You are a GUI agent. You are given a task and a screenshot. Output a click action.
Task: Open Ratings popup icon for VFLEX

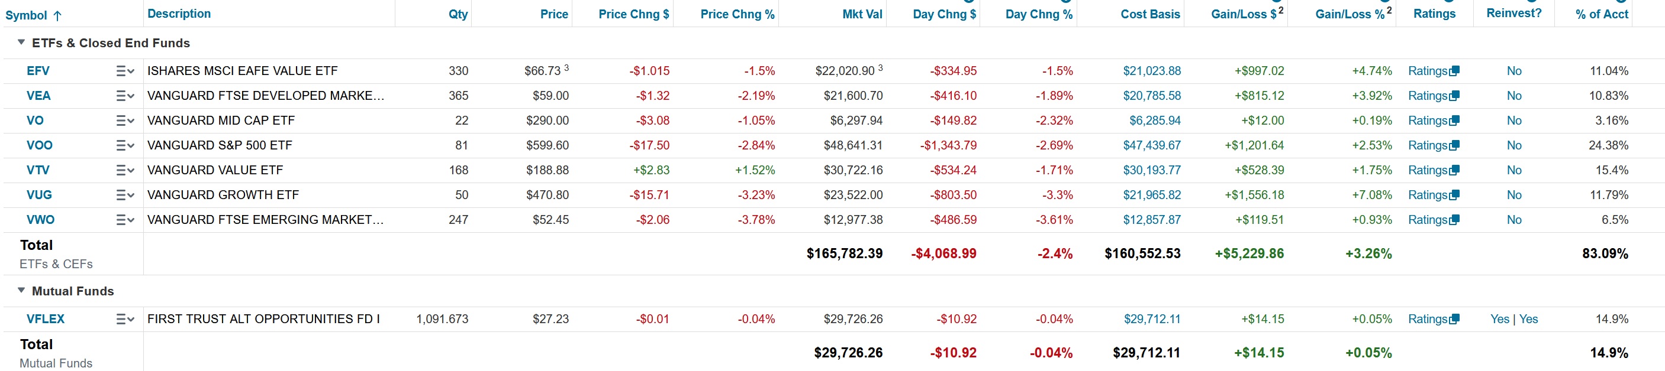1454,320
